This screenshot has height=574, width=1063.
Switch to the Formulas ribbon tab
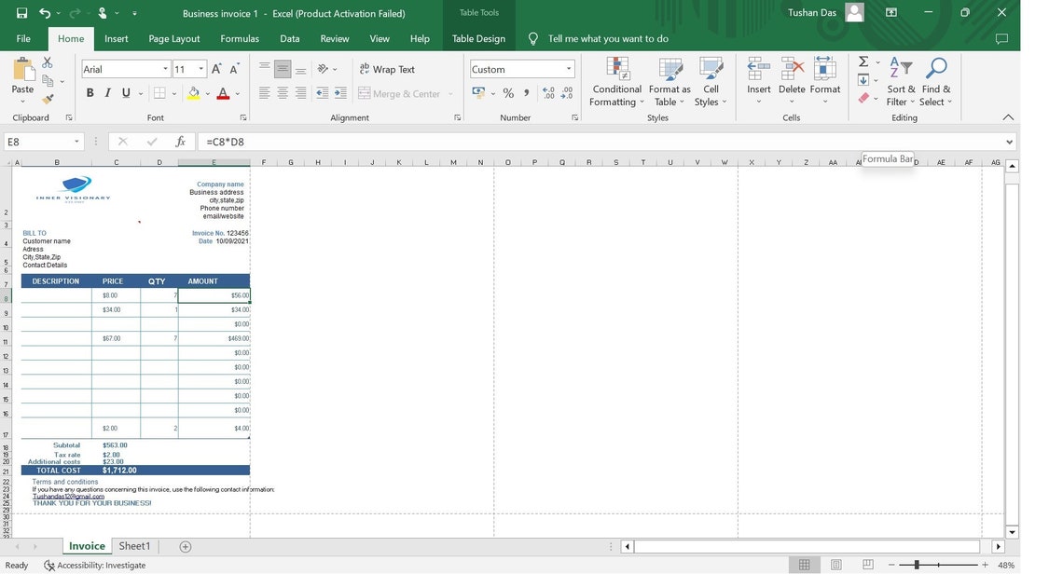[x=240, y=38]
